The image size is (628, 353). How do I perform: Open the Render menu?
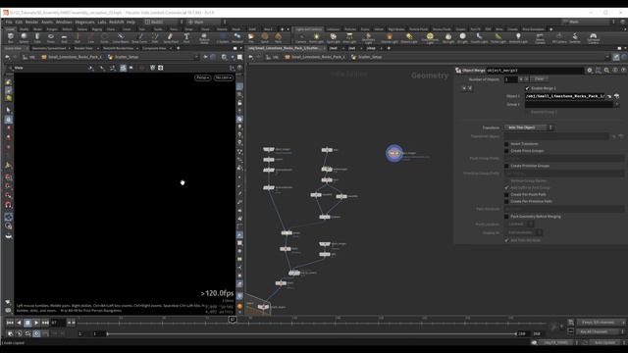pos(31,22)
